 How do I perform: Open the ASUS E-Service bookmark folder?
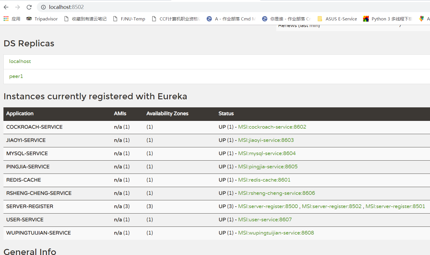[337, 19]
